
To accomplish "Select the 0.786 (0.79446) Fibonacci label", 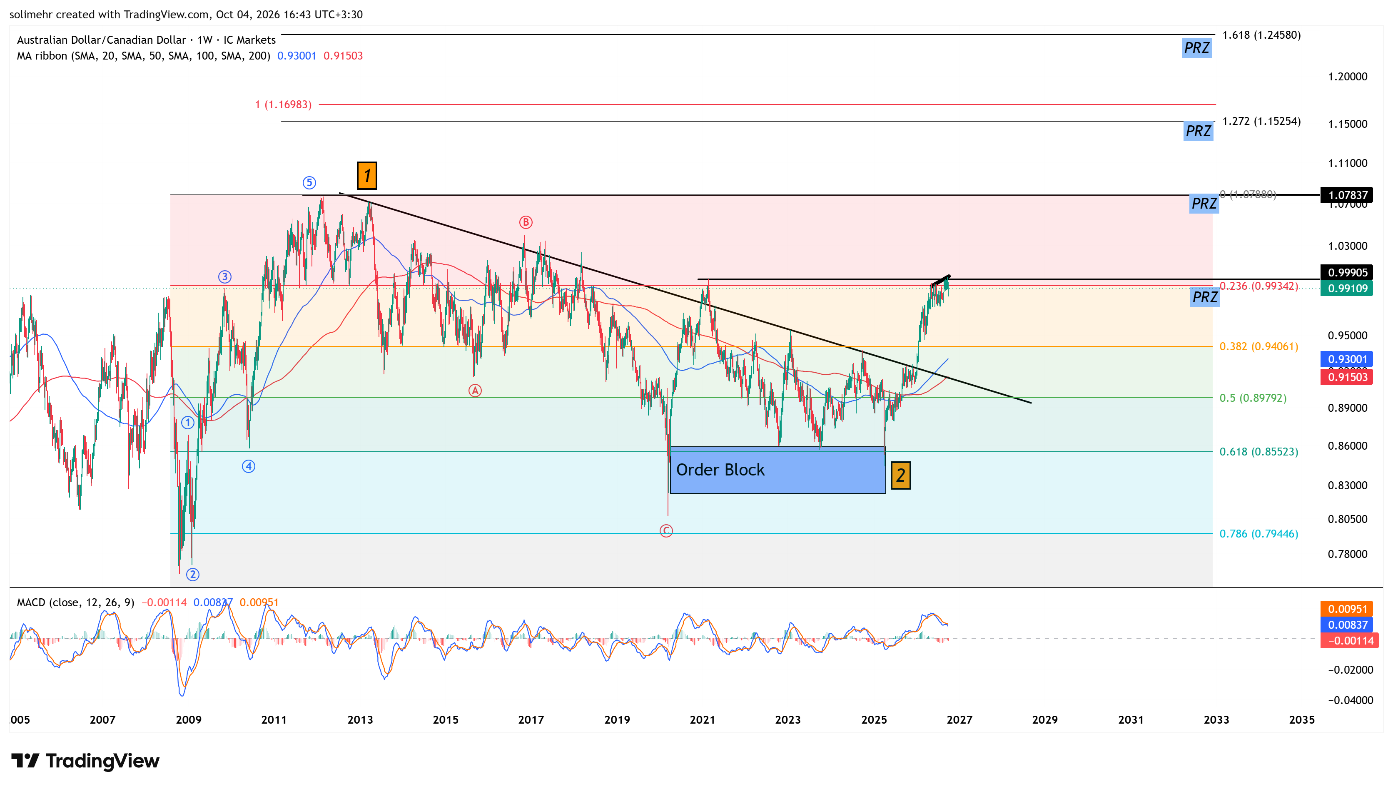I will coord(1258,534).
